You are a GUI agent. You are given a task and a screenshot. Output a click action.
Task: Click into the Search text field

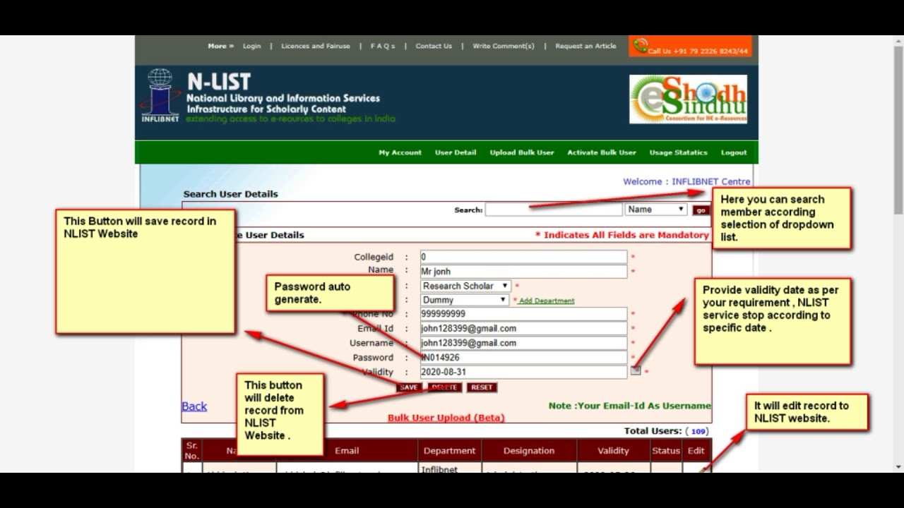554,210
